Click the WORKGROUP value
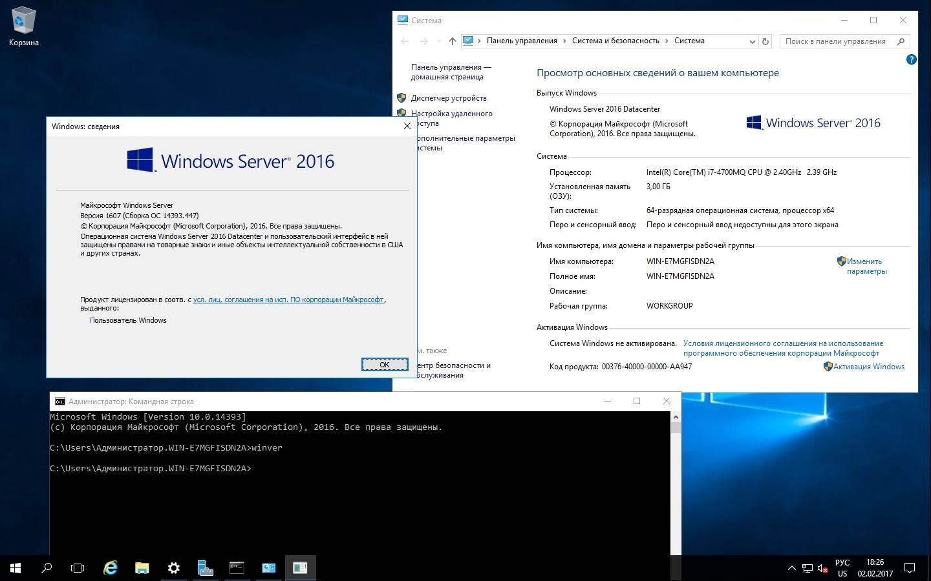 click(x=669, y=306)
